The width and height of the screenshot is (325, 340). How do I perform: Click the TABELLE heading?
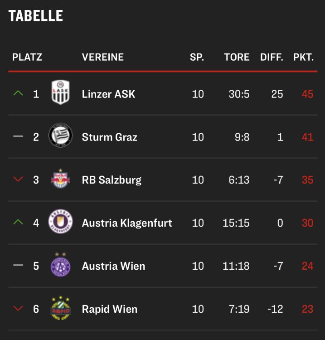36,16
